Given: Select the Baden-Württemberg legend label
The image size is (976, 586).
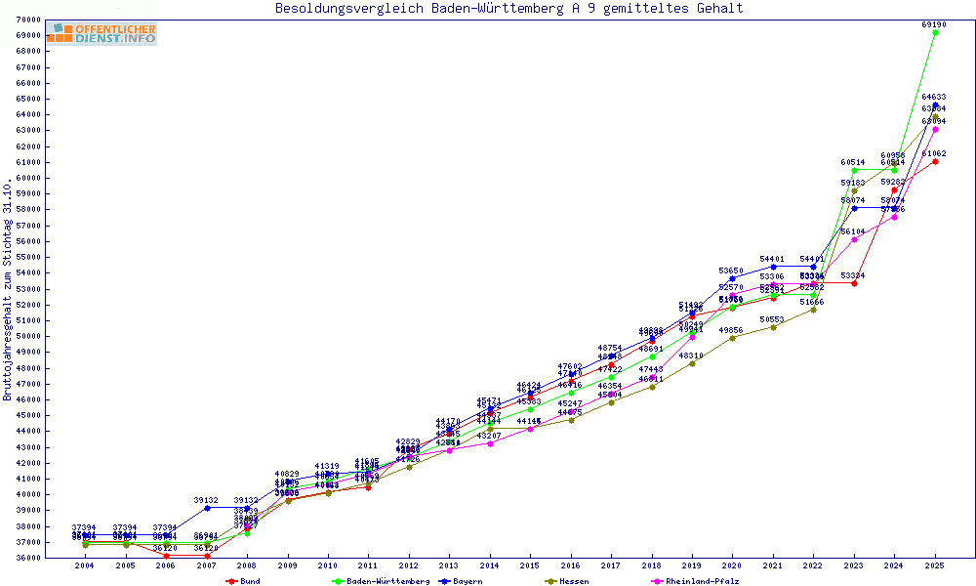Looking at the screenshot, I should click(388, 581).
